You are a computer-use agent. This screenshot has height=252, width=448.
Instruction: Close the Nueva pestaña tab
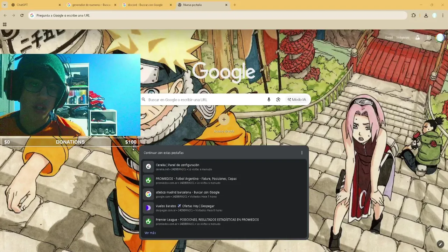(x=226, y=5)
